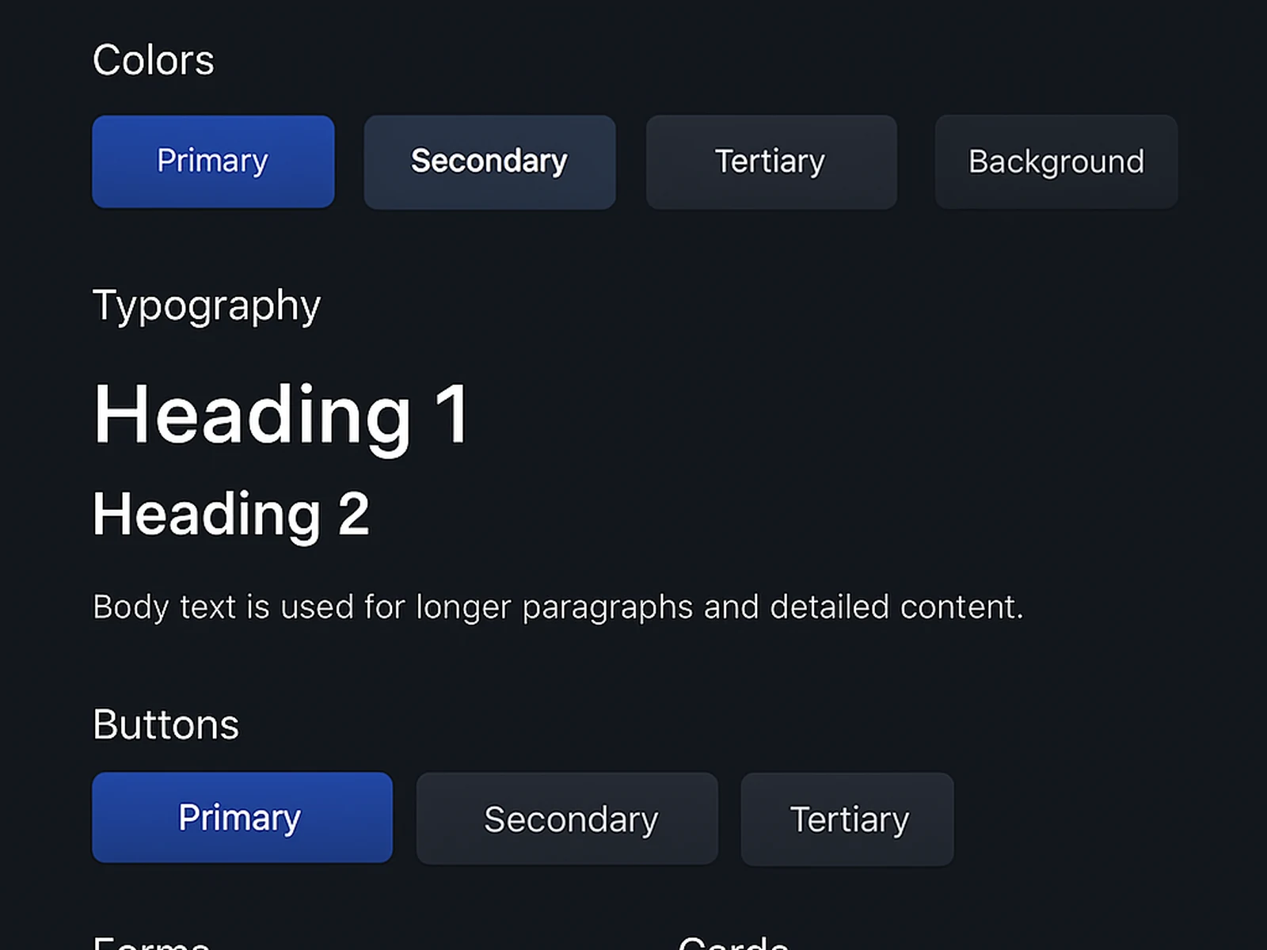The image size is (1267, 950).
Task: Select the Heading 2 sample text
Action: pyautogui.click(x=230, y=514)
